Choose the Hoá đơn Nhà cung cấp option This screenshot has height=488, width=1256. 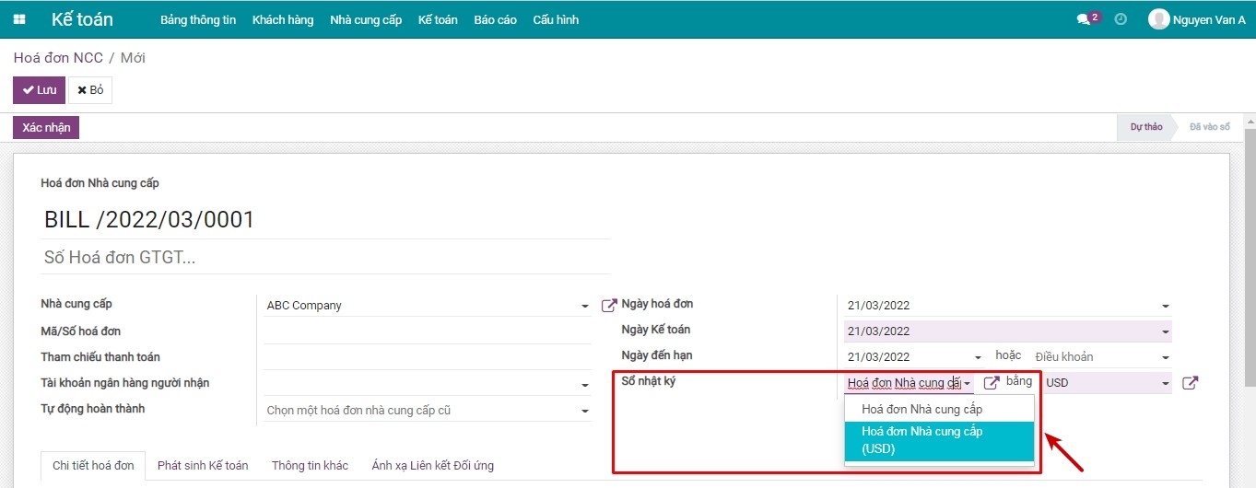(922, 409)
